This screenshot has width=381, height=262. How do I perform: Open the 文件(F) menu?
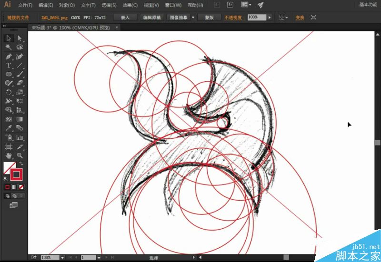pos(25,5)
